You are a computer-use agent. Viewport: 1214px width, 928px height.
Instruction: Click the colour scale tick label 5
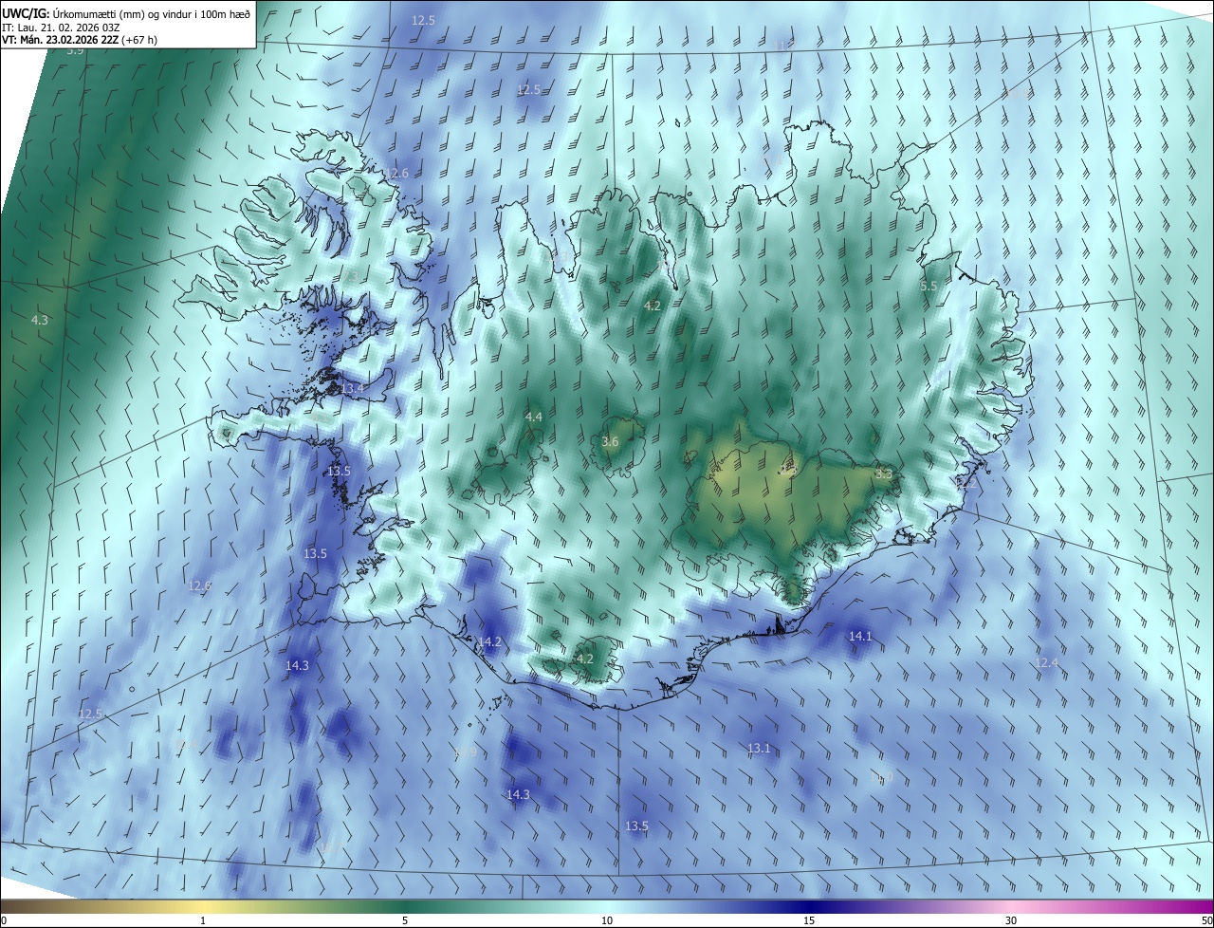(405, 920)
